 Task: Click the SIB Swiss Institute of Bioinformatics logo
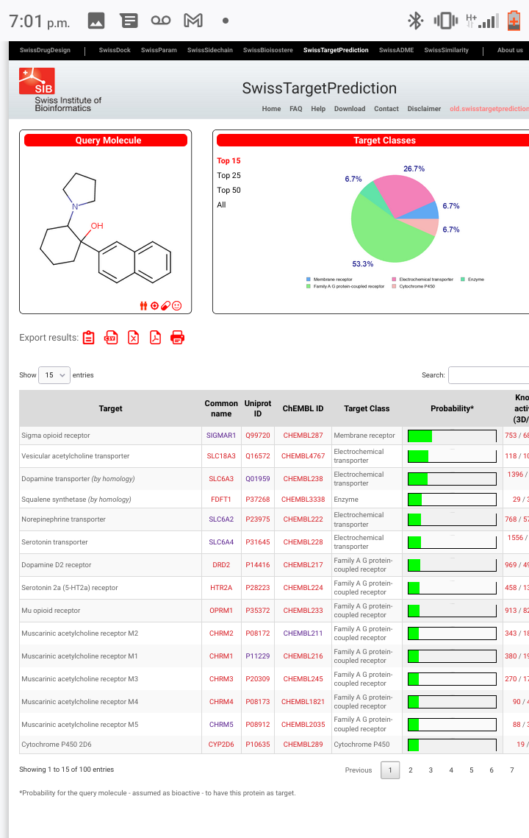[x=60, y=90]
